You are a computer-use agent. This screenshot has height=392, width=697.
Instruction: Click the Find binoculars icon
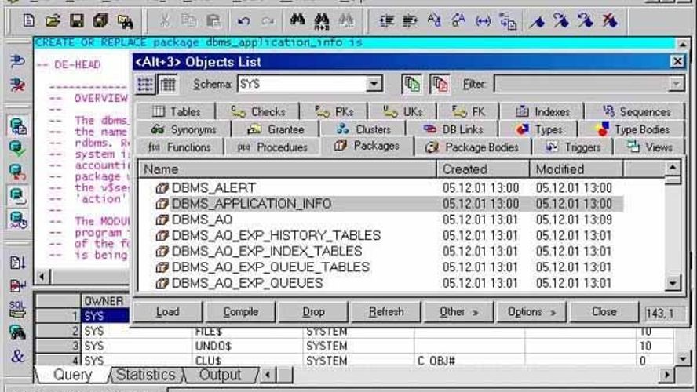click(x=297, y=20)
